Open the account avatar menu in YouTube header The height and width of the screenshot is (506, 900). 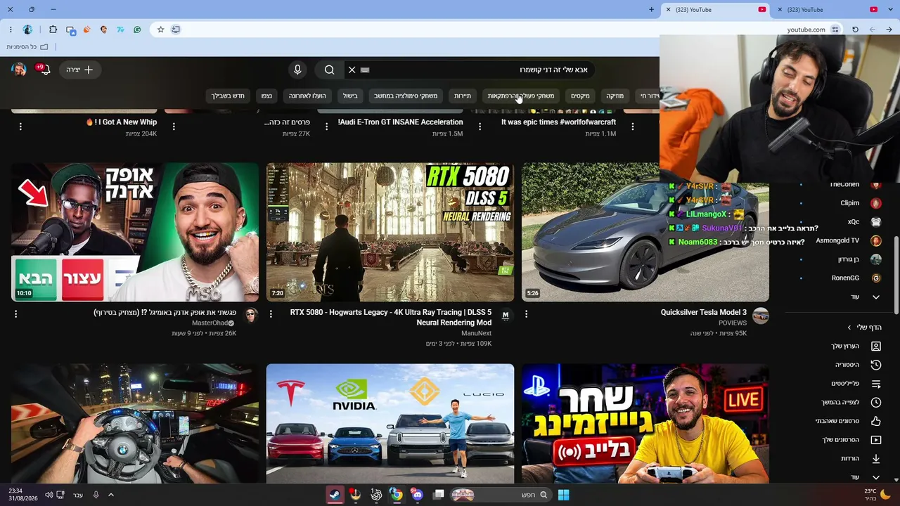[19, 70]
